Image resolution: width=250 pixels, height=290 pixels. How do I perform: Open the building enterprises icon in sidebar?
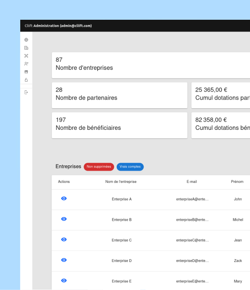26,48
